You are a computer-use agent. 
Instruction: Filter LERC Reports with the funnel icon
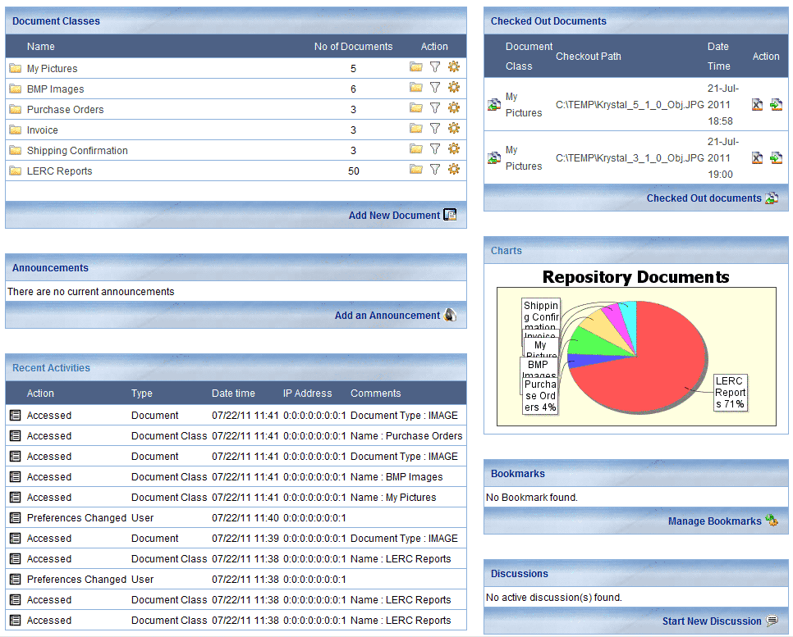point(435,169)
